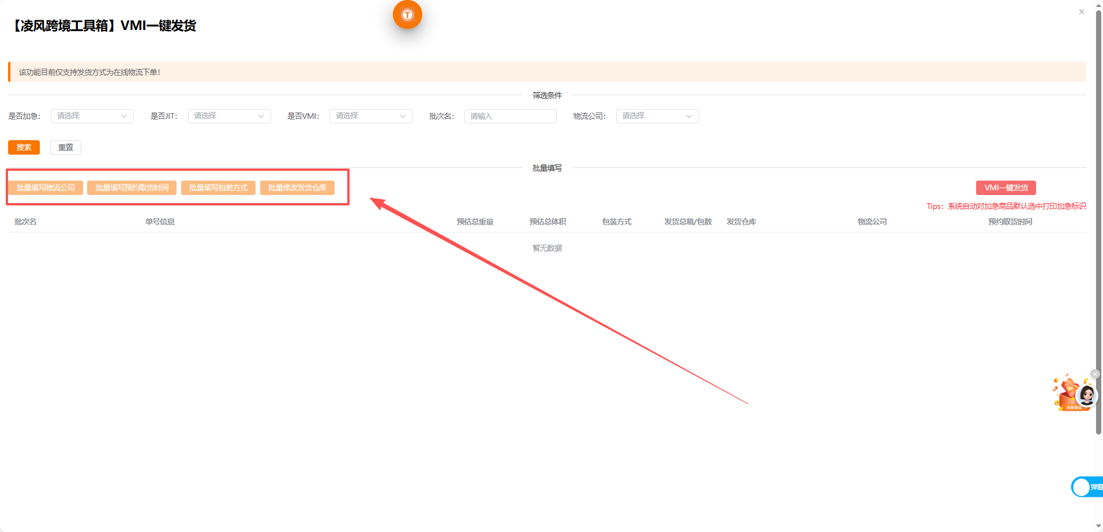Open the 是否JIT dropdown
This screenshot has height=532, width=1103.
[230, 116]
